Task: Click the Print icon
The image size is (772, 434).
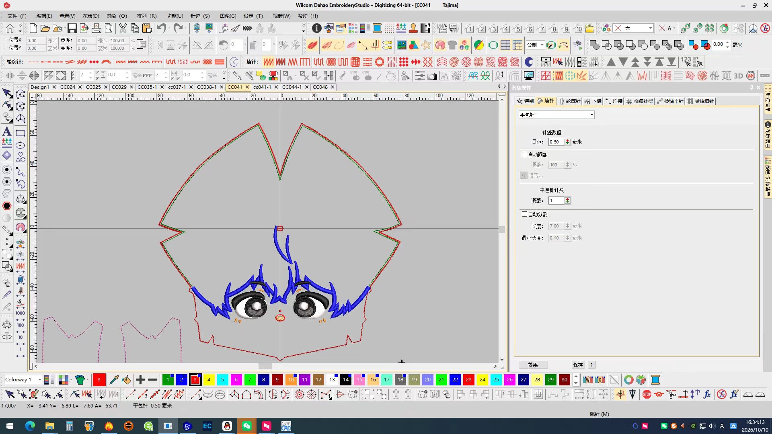Action: [x=96, y=28]
